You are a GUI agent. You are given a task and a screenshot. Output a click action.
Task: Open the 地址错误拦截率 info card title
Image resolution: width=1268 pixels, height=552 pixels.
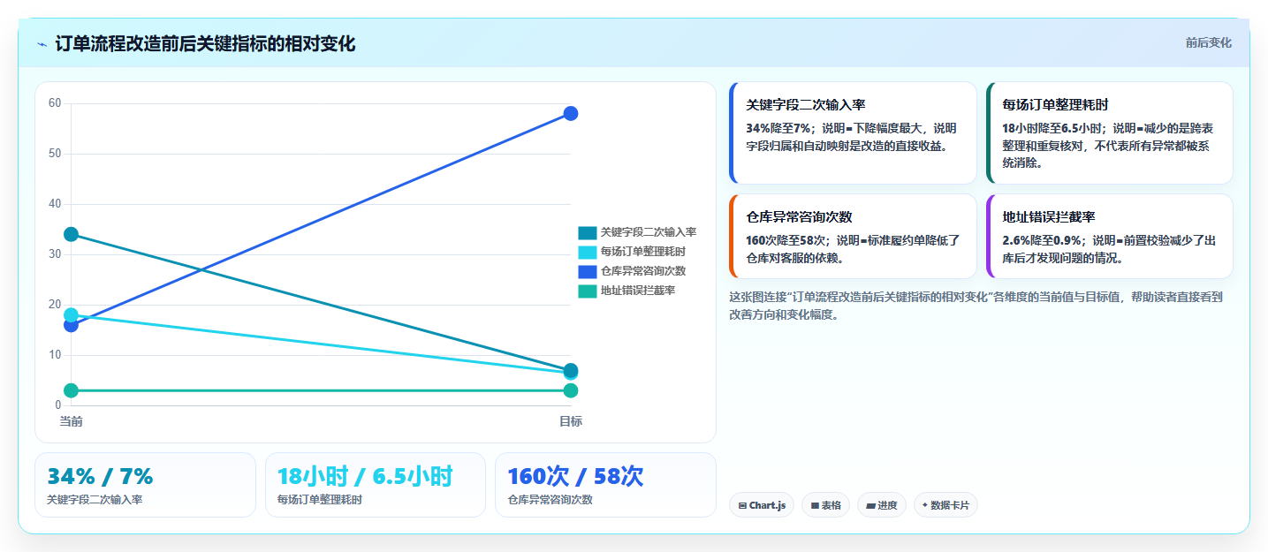pos(1049,217)
